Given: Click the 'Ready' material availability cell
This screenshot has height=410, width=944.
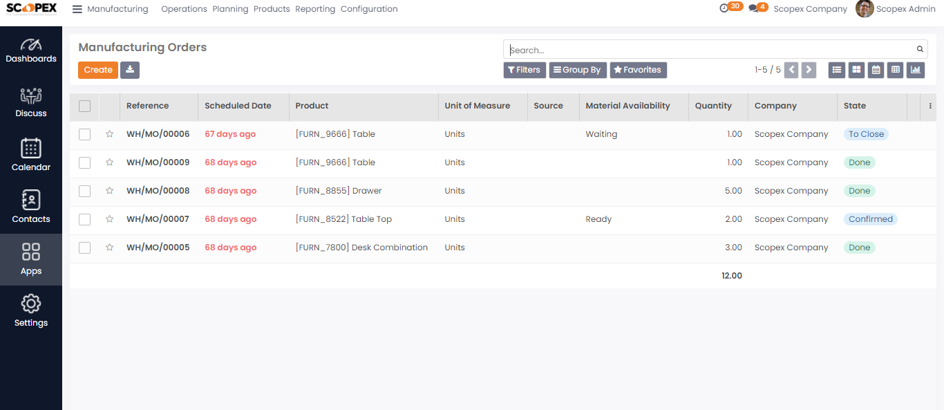Looking at the screenshot, I should tap(598, 219).
